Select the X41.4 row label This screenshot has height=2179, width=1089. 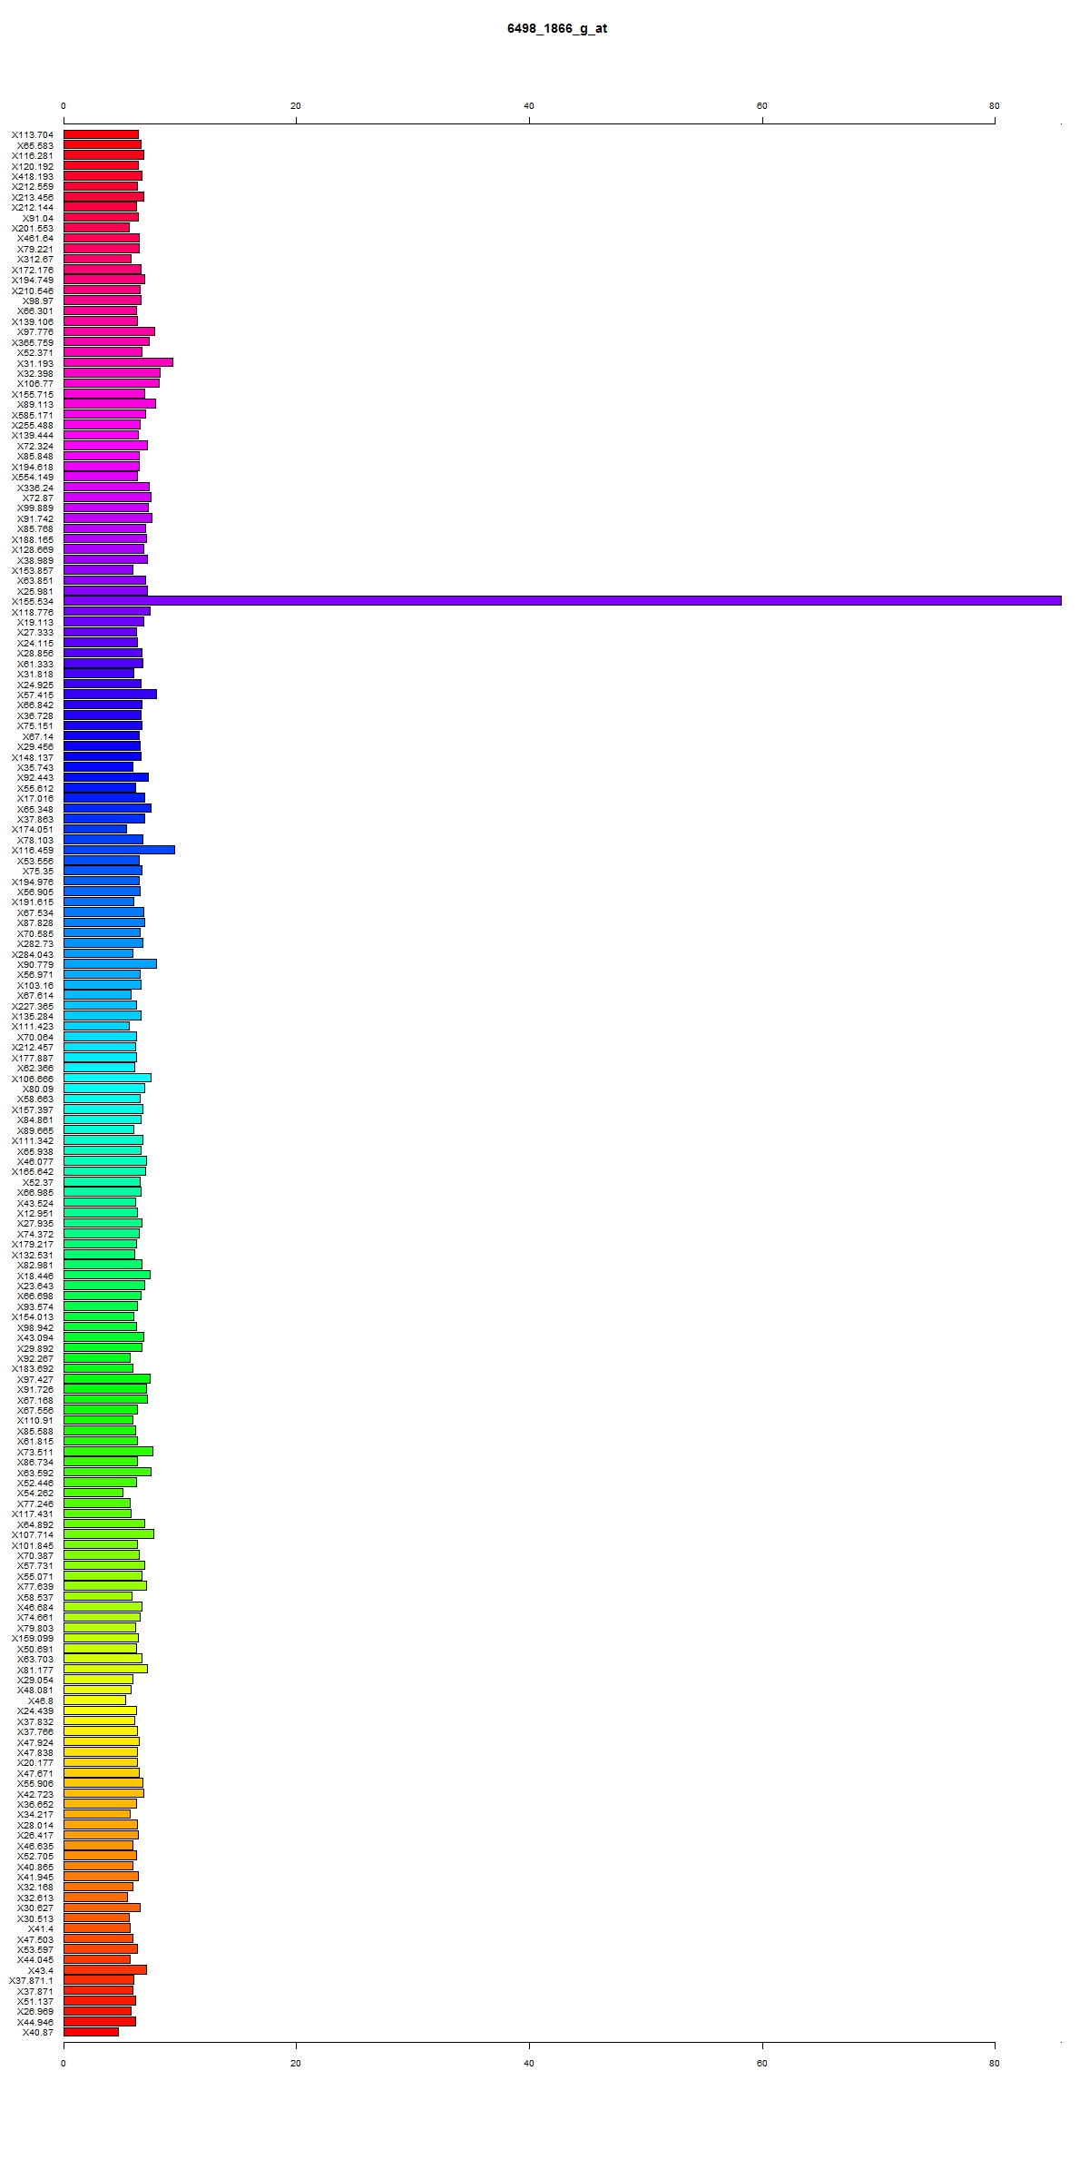pyautogui.click(x=41, y=1928)
